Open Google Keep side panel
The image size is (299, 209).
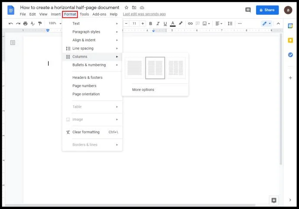pyautogui.click(x=290, y=40)
